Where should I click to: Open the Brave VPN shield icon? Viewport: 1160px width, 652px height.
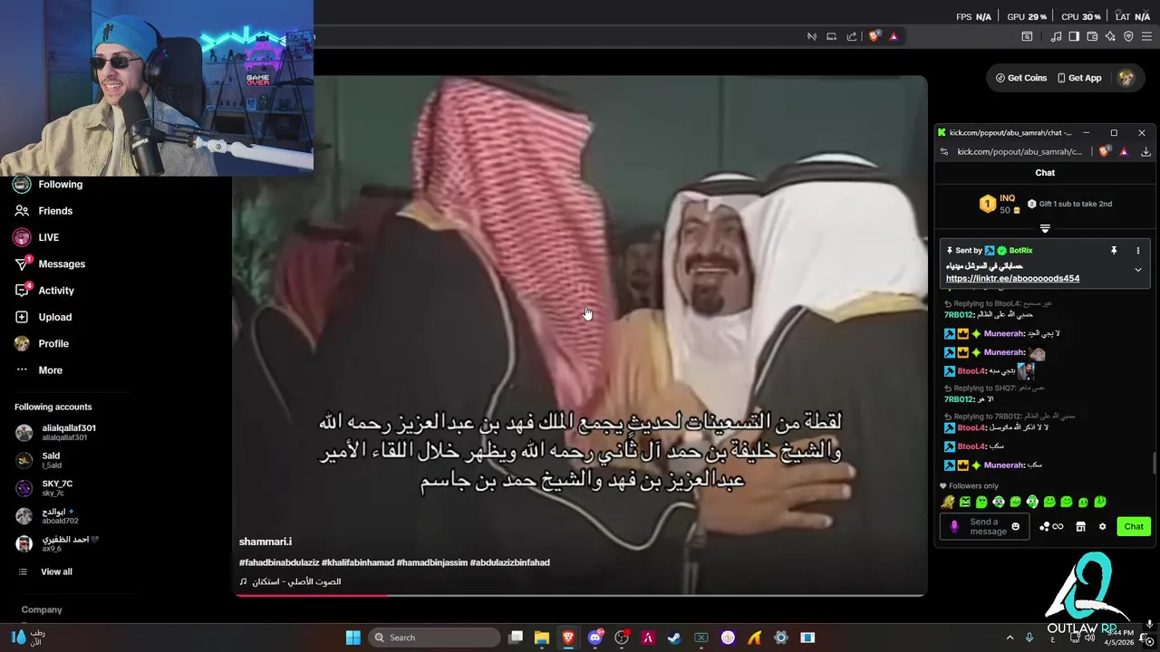pyautogui.click(x=1128, y=36)
